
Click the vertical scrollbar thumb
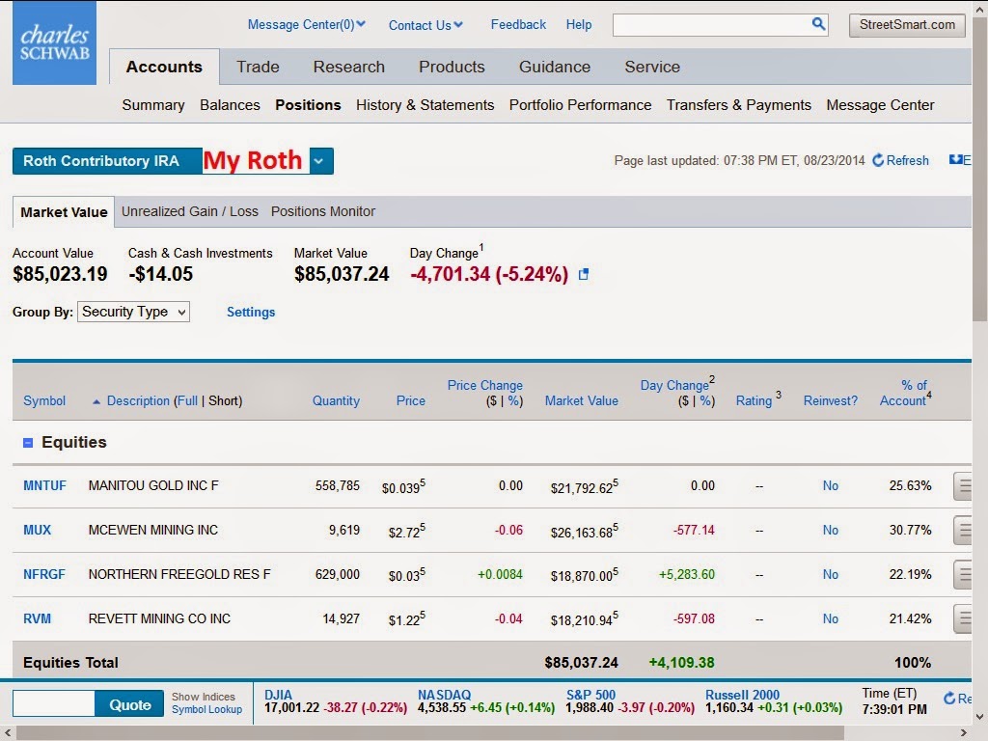pos(980,170)
